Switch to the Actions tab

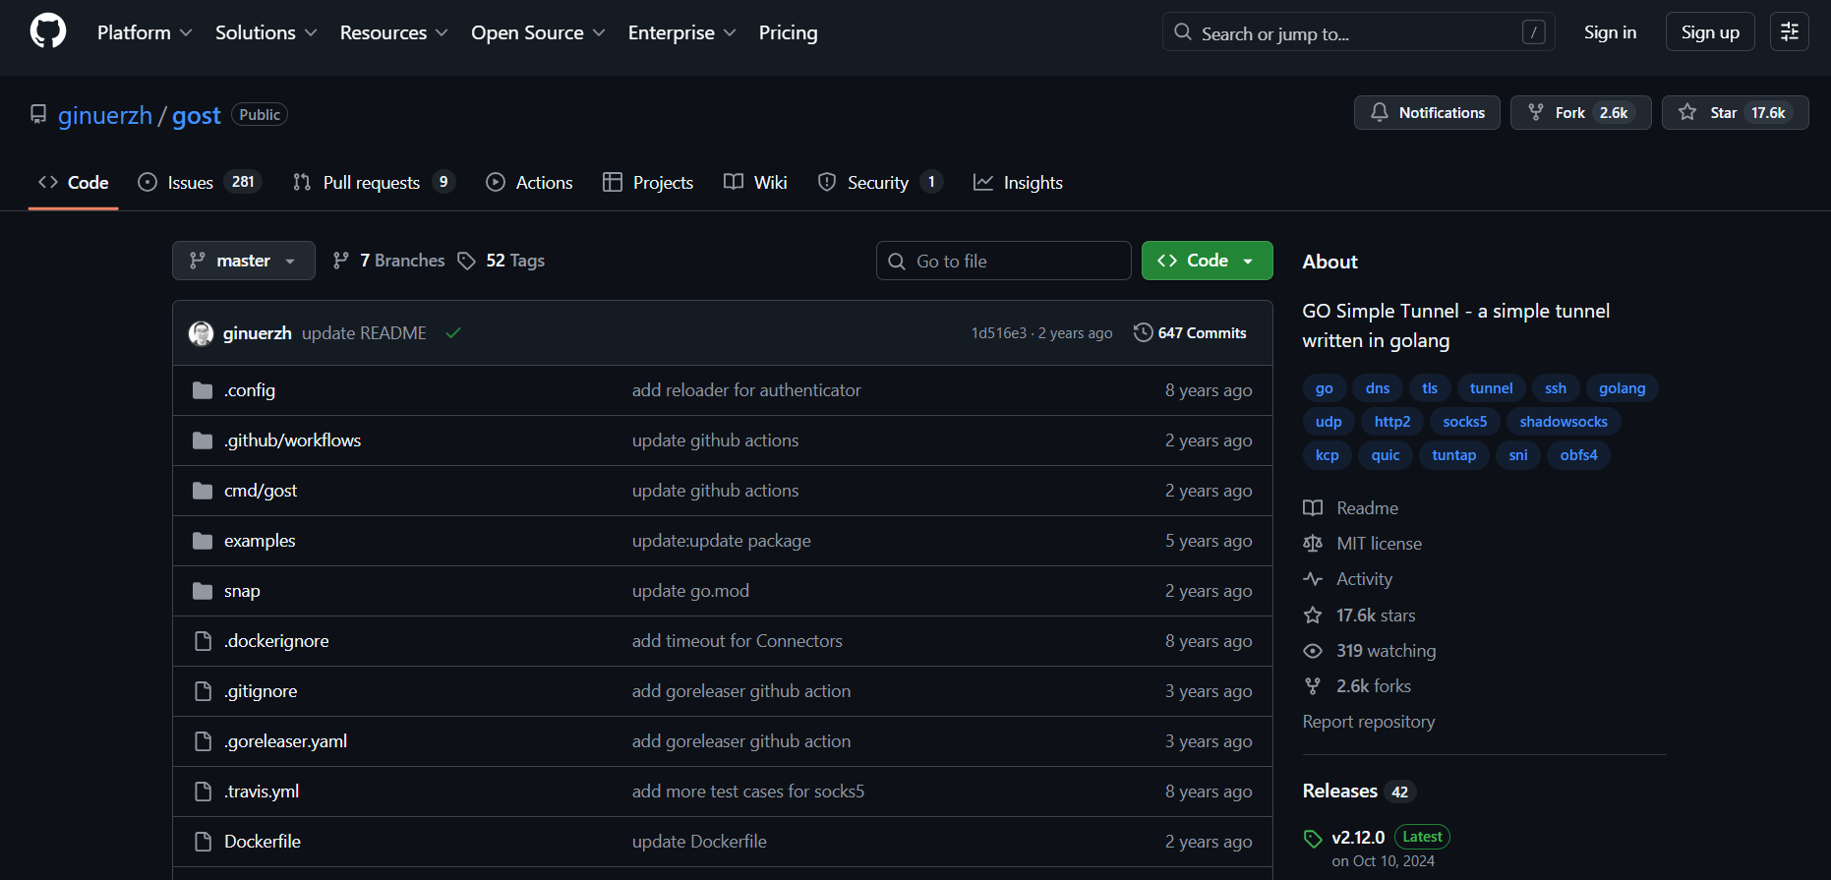(x=529, y=182)
